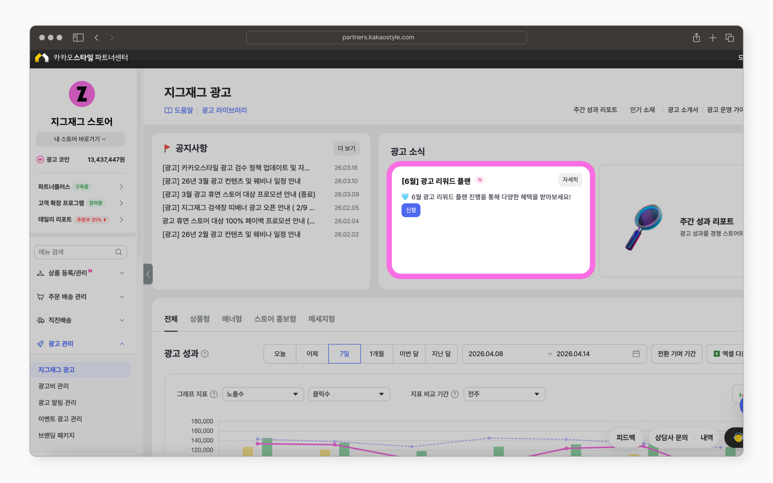Switch to the 메세지형 tab
Viewport: 773px width, 483px height.
point(322,319)
